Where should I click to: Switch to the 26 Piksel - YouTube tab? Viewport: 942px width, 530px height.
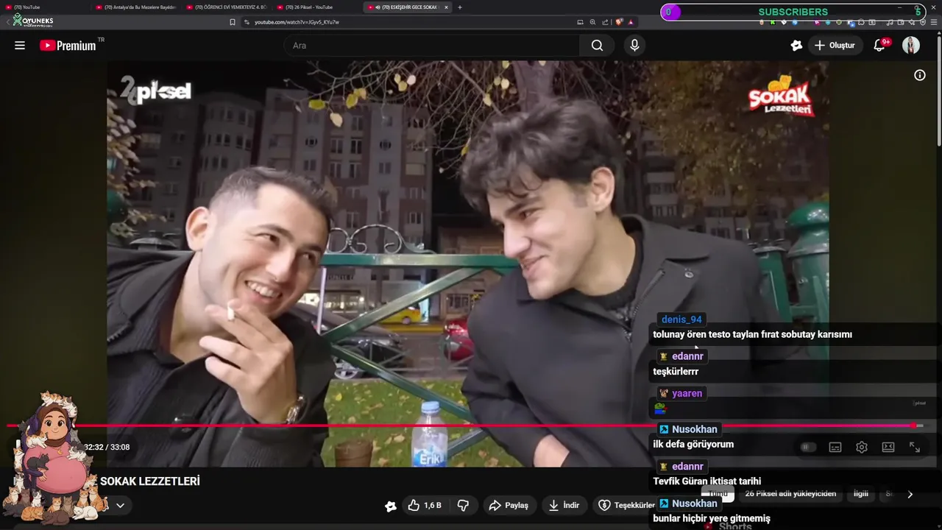316,7
